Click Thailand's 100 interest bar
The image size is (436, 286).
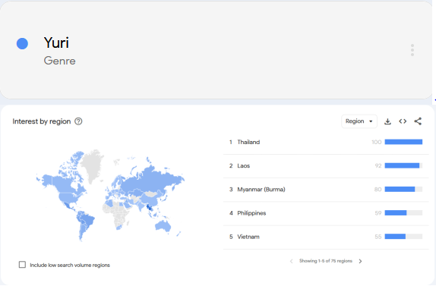[403, 142]
